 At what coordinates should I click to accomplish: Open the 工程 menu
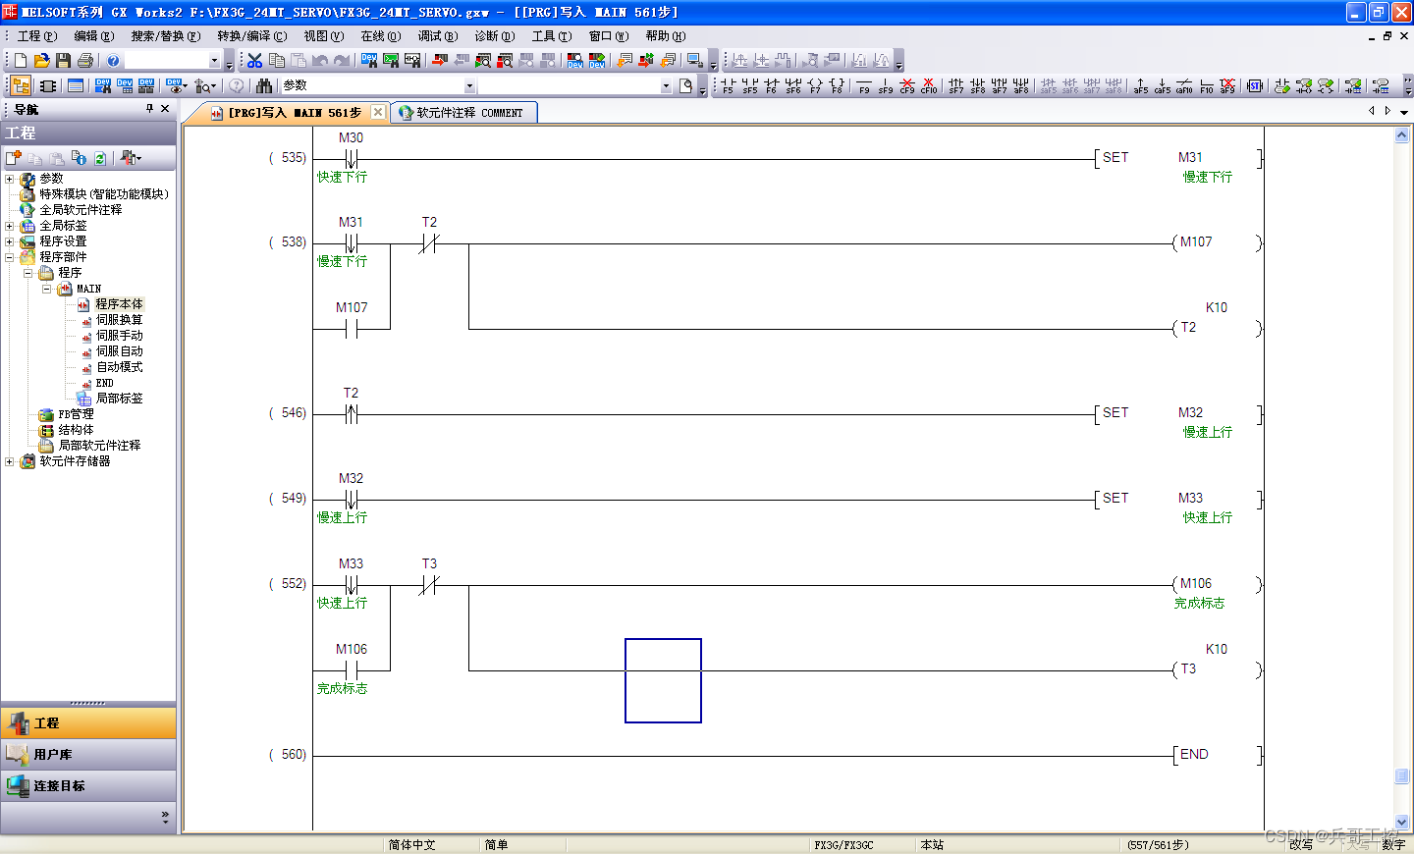pos(37,36)
